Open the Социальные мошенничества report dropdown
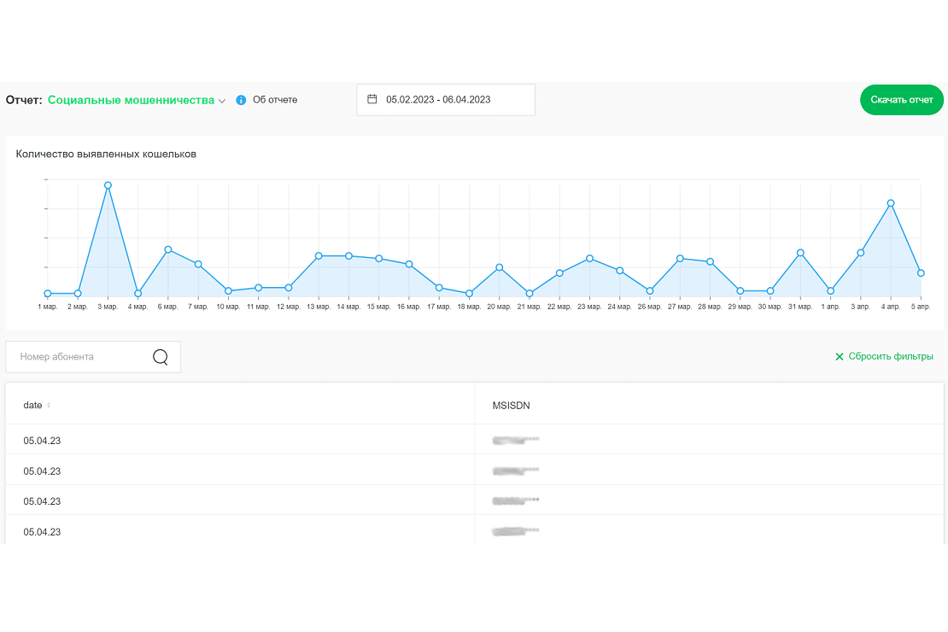This screenshot has width=948, height=632. [x=131, y=100]
